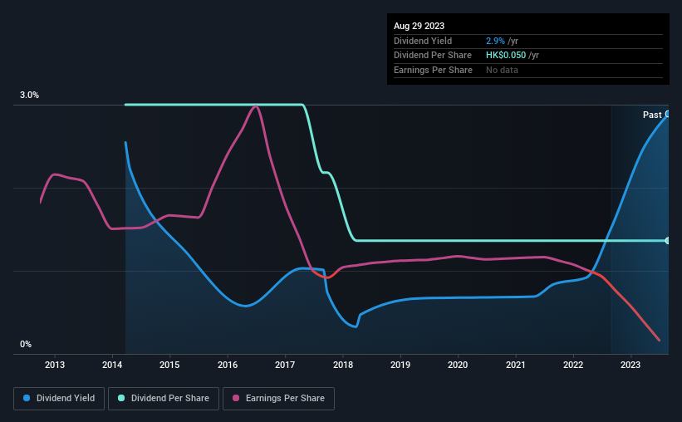Toggle the Earnings Per Share legend button
Screen dimensions: 682x422
point(278,399)
